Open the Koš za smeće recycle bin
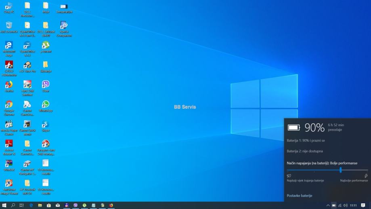This screenshot has width=371, height=209. click(9, 27)
